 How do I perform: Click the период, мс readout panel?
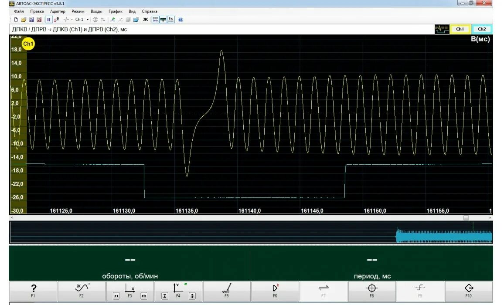click(x=372, y=263)
